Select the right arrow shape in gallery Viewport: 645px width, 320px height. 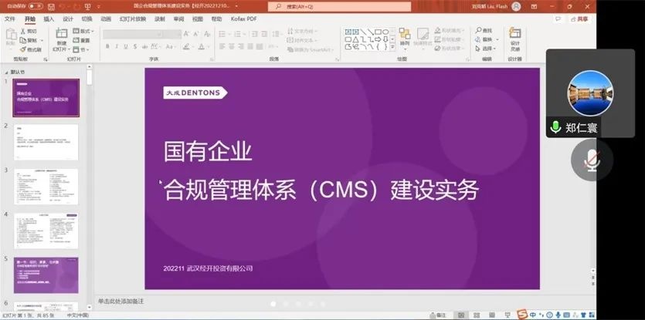[x=378, y=39]
